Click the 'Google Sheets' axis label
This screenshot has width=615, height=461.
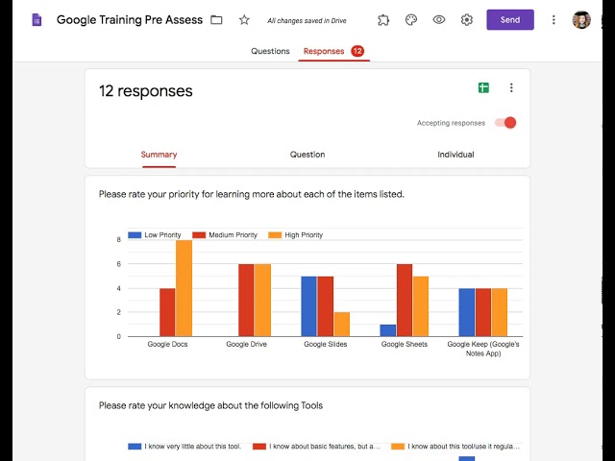coord(405,344)
